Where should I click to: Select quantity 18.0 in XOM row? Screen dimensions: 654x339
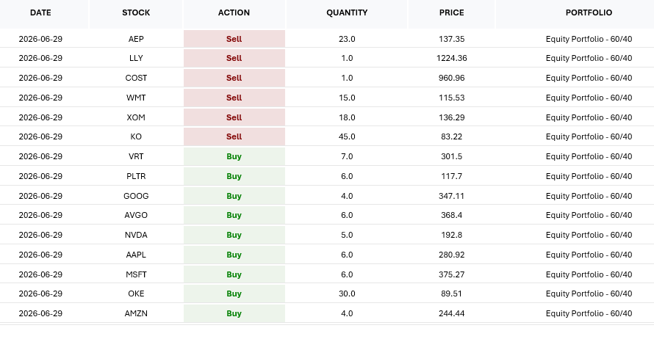coord(347,117)
